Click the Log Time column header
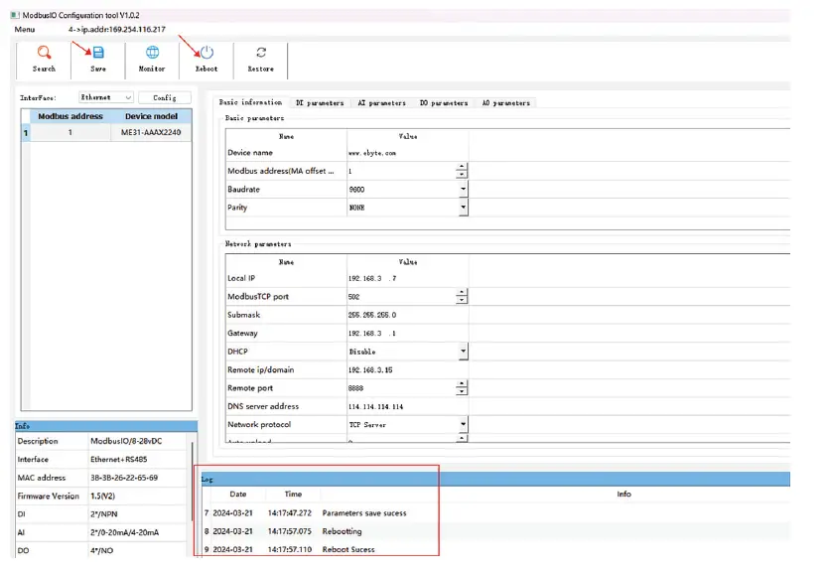Image resolution: width=826 pixels, height=570 pixels. [x=293, y=495]
